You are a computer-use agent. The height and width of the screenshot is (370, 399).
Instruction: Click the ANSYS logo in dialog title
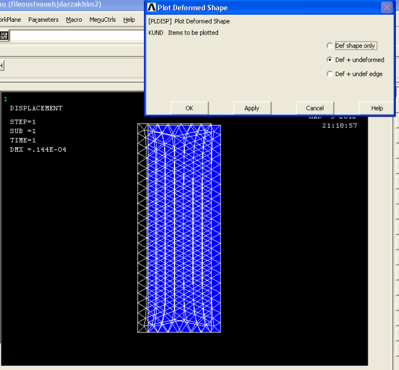pos(152,8)
